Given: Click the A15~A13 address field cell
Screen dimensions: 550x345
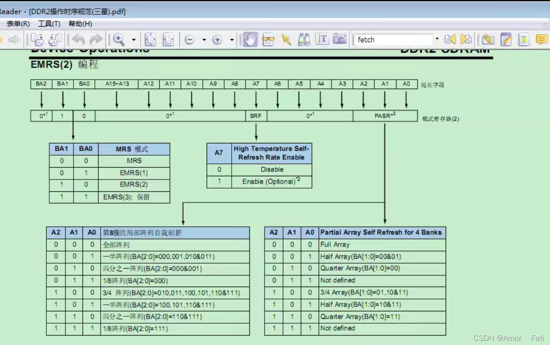Looking at the screenshot, I should (117, 84).
